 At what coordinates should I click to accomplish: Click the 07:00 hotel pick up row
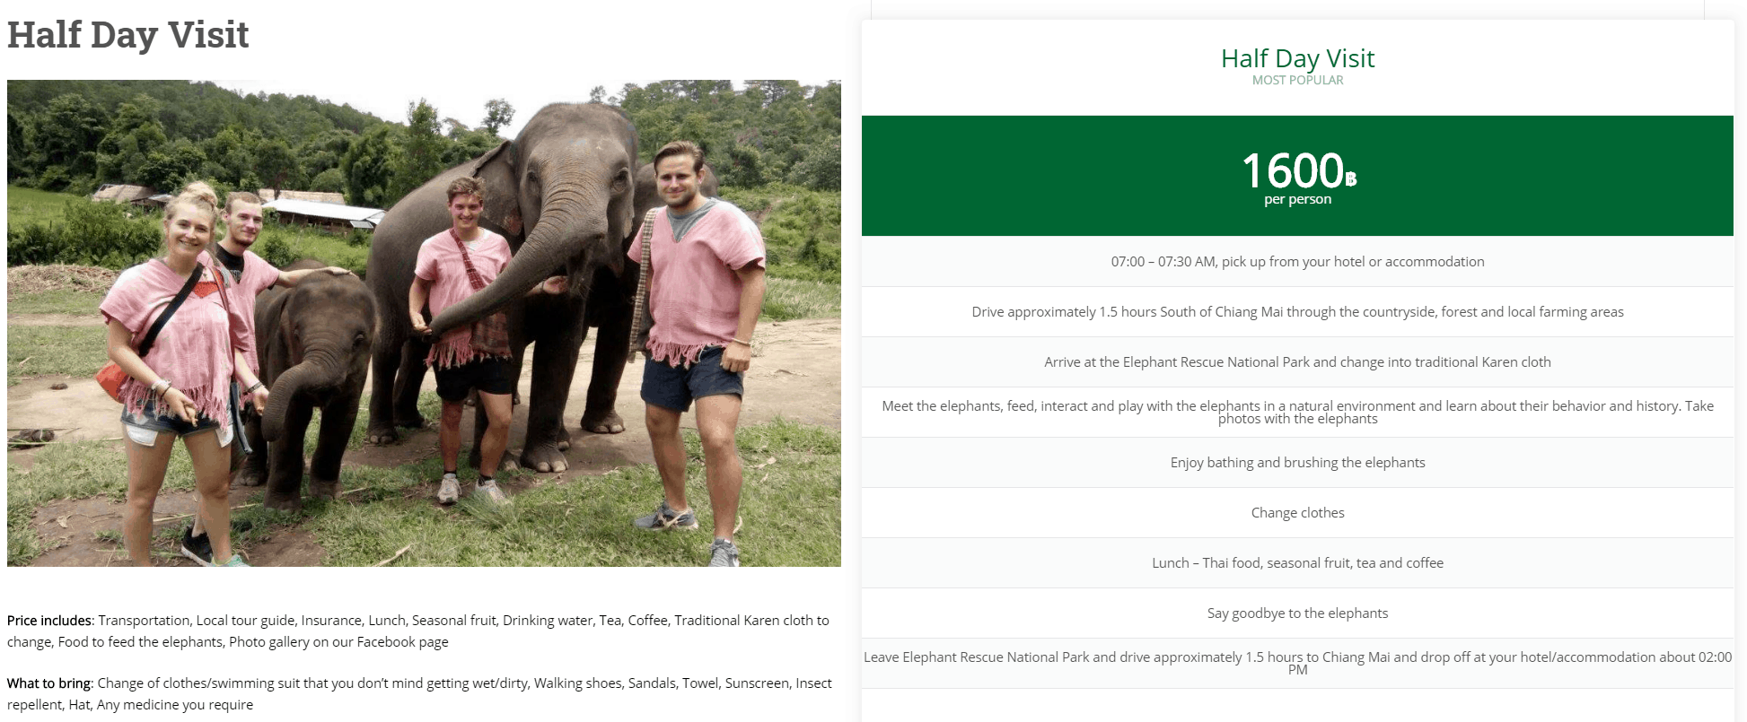coord(1297,262)
